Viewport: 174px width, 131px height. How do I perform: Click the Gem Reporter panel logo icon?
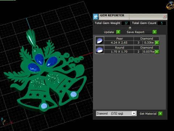(96, 17)
